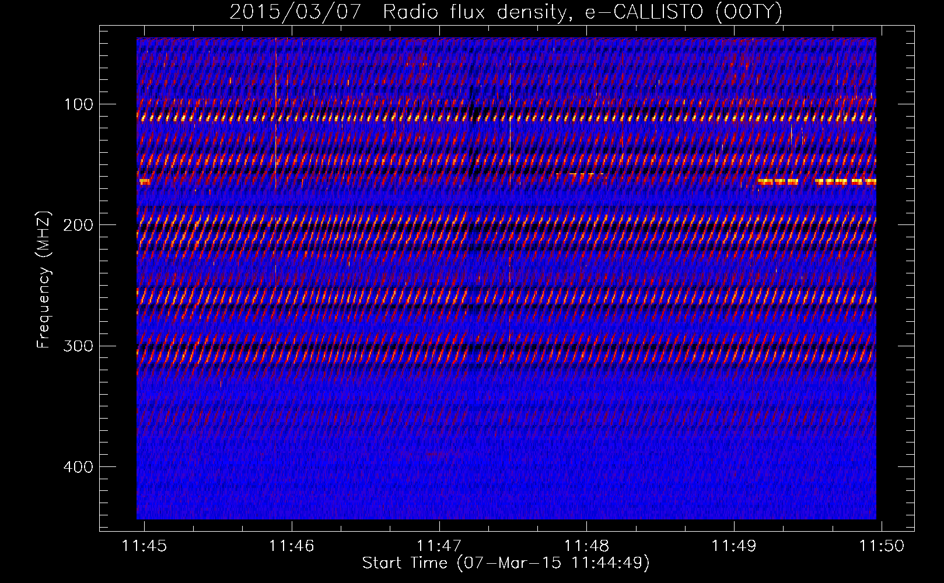The width and height of the screenshot is (944, 583).
Task: Click the time tick label '11:47'
Action: tap(439, 546)
